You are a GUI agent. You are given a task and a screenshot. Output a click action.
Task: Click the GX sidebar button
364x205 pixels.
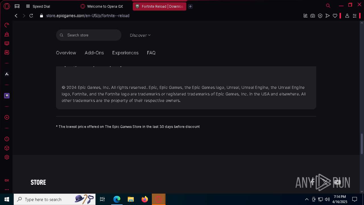7,180
